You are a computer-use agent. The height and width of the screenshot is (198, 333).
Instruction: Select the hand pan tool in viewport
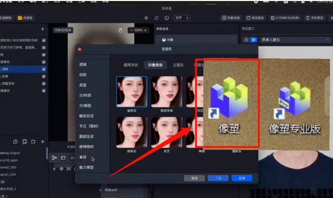click(120, 30)
